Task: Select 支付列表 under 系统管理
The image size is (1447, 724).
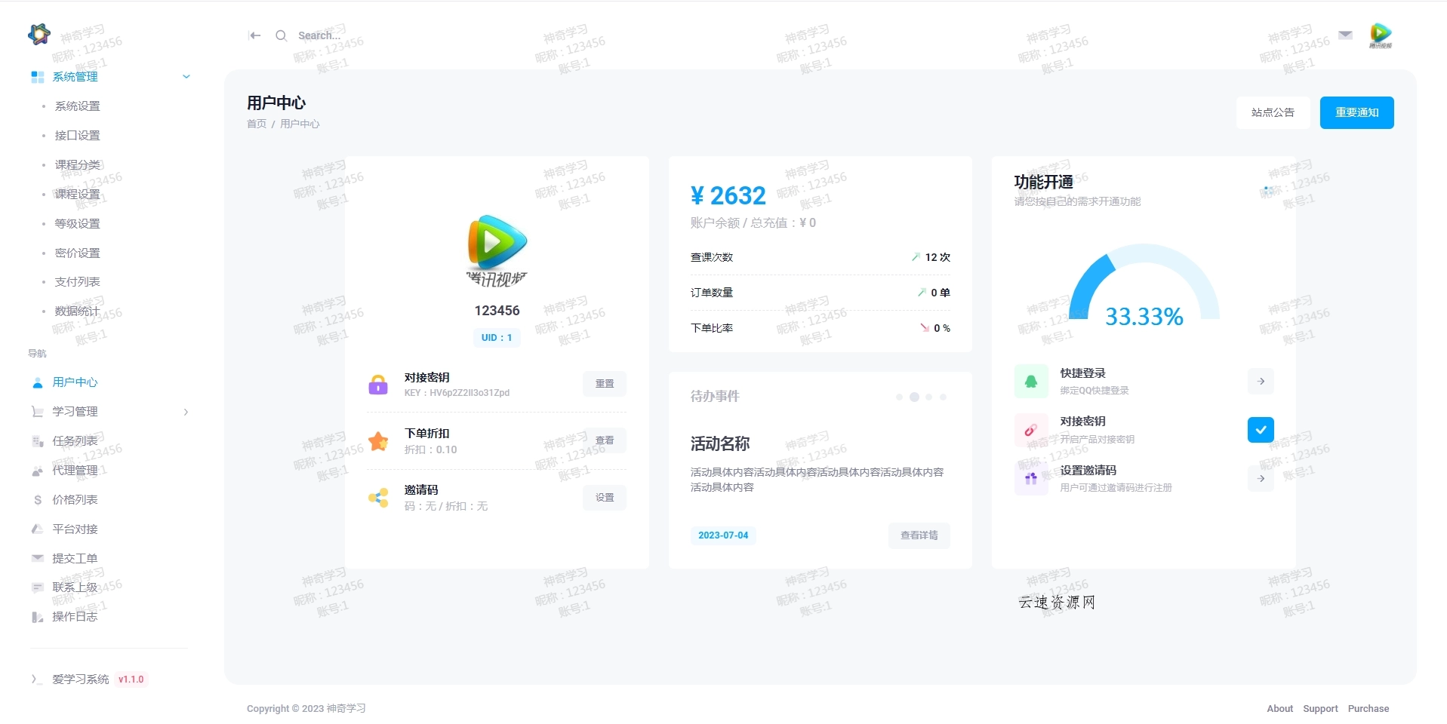Action: [x=77, y=281]
